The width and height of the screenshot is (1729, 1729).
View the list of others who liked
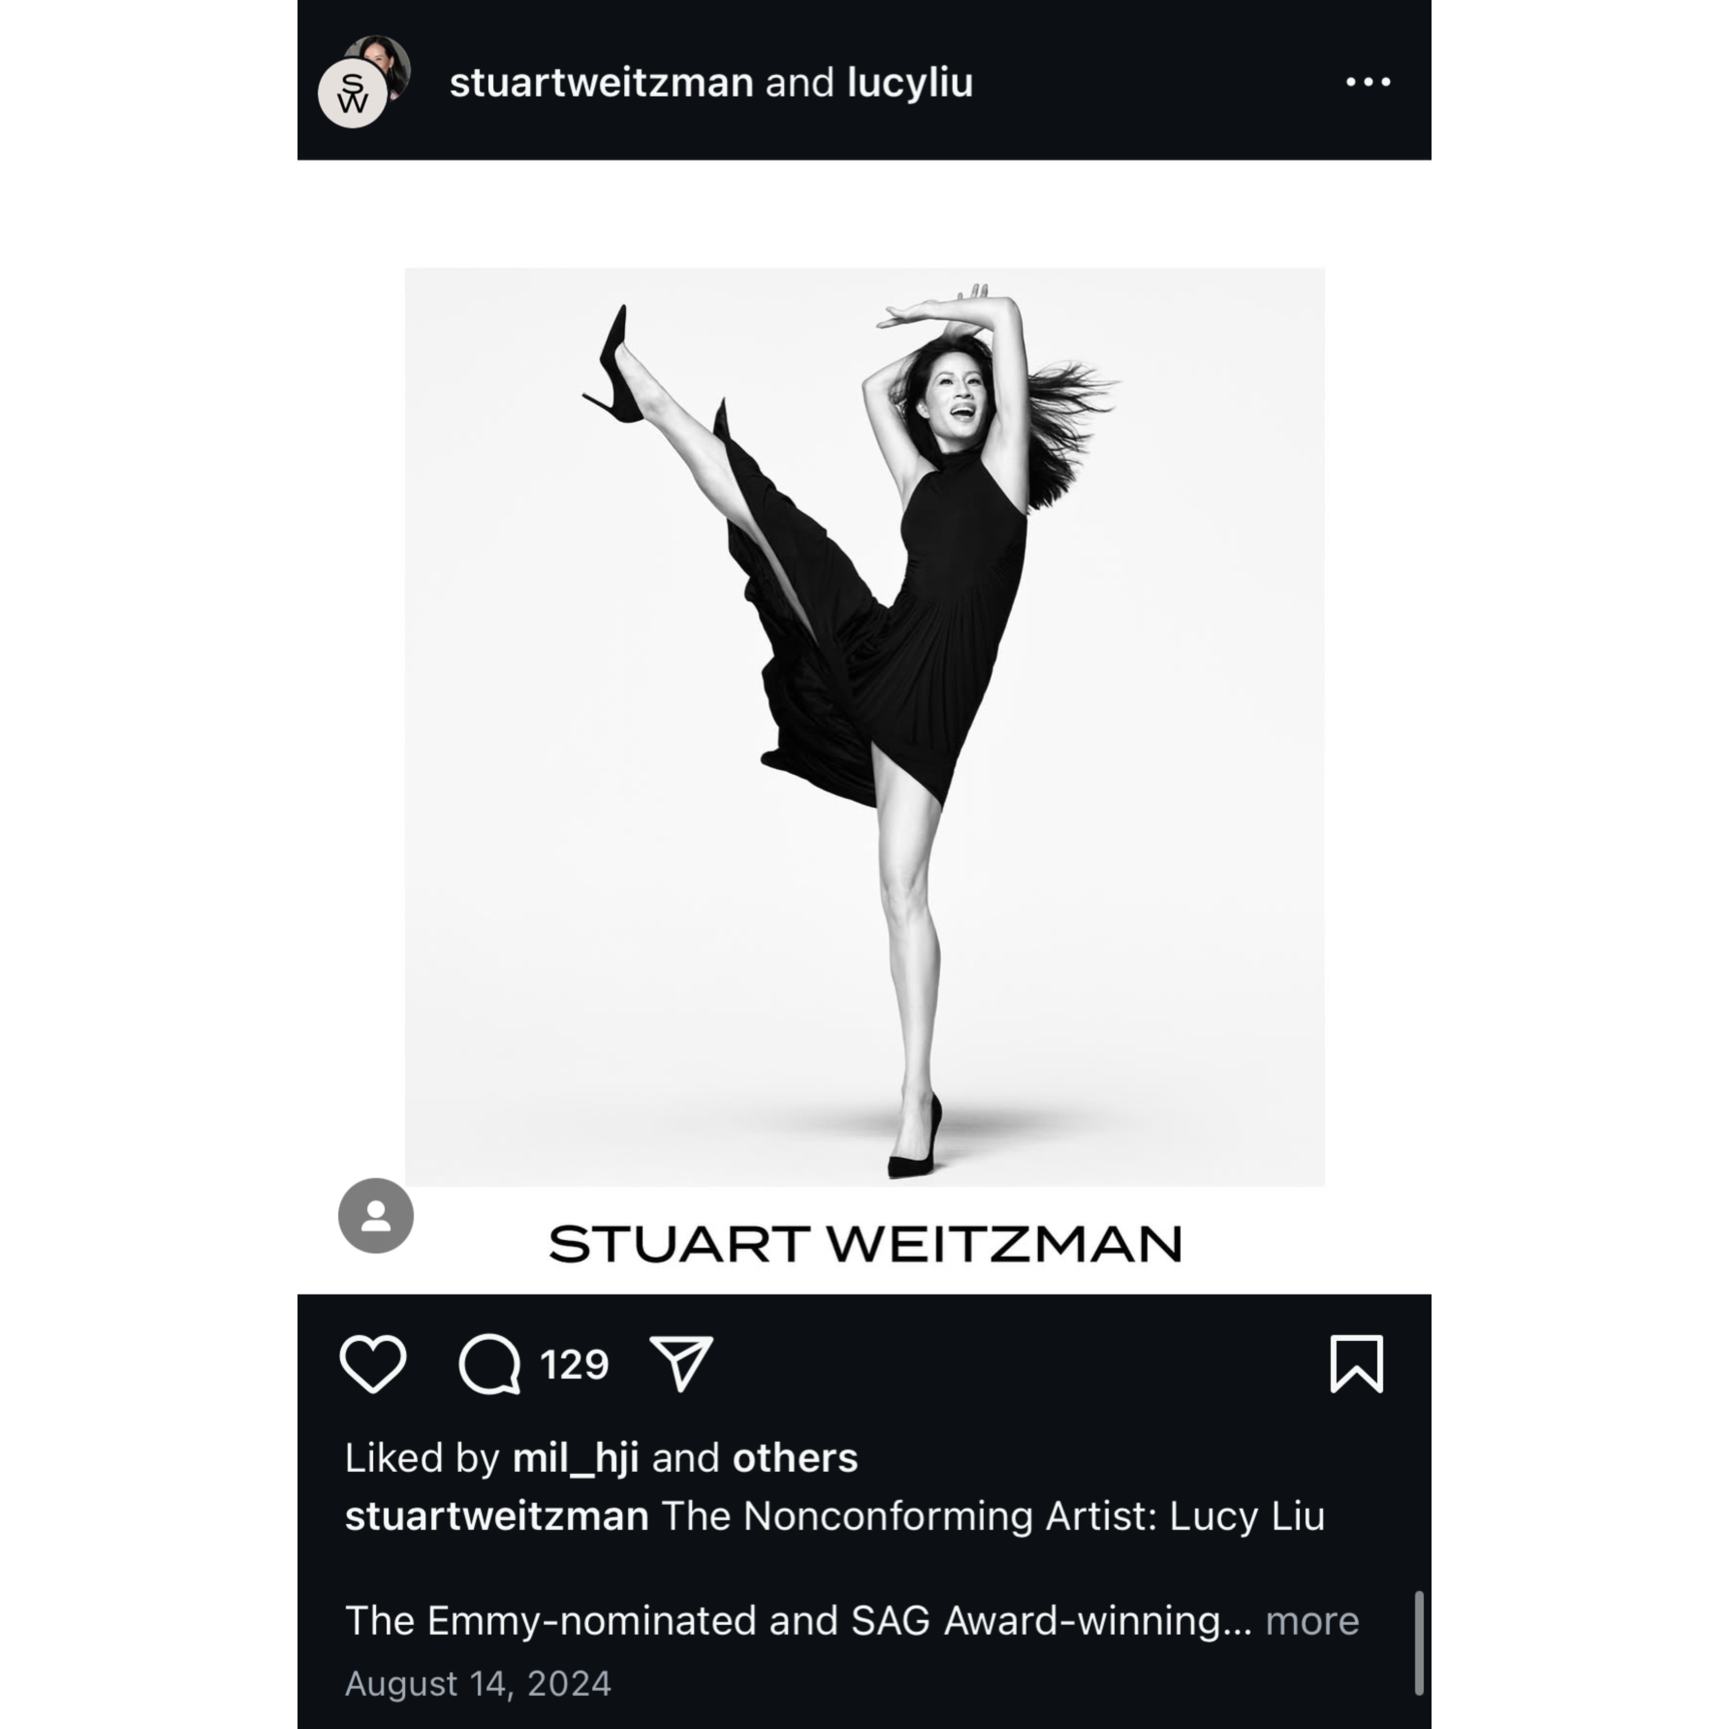[795, 1458]
